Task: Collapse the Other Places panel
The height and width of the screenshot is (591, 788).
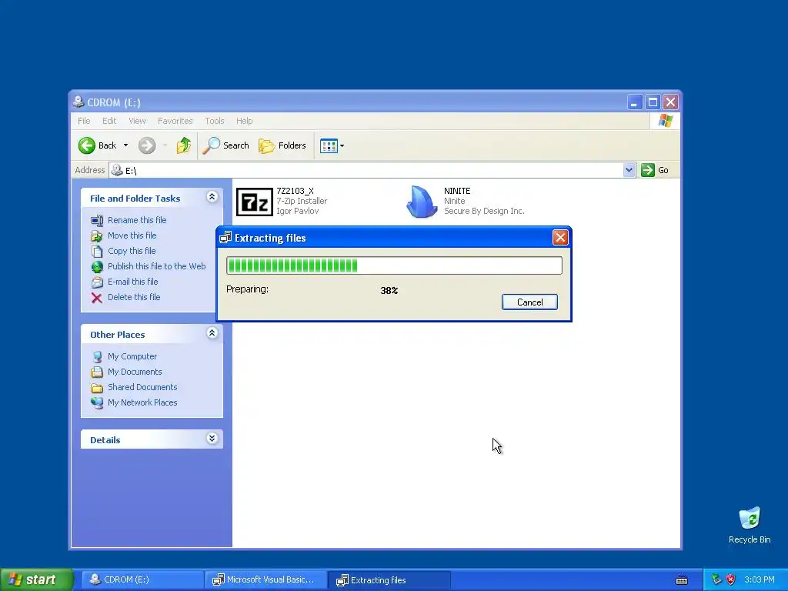Action: pyautogui.click(x=212, y=333)
